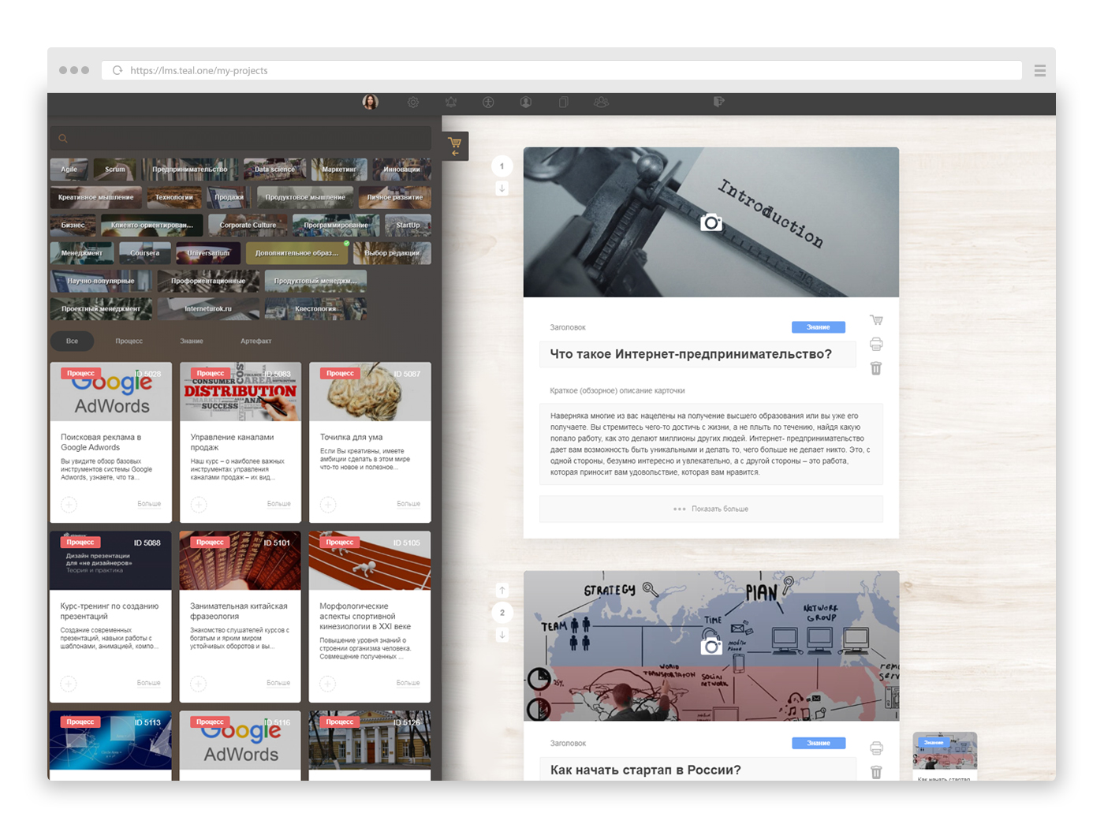This screenshot has height=828, width=1104.
Task: Add 'Точилка для ума' course
Action: click(x=328, y=505)
